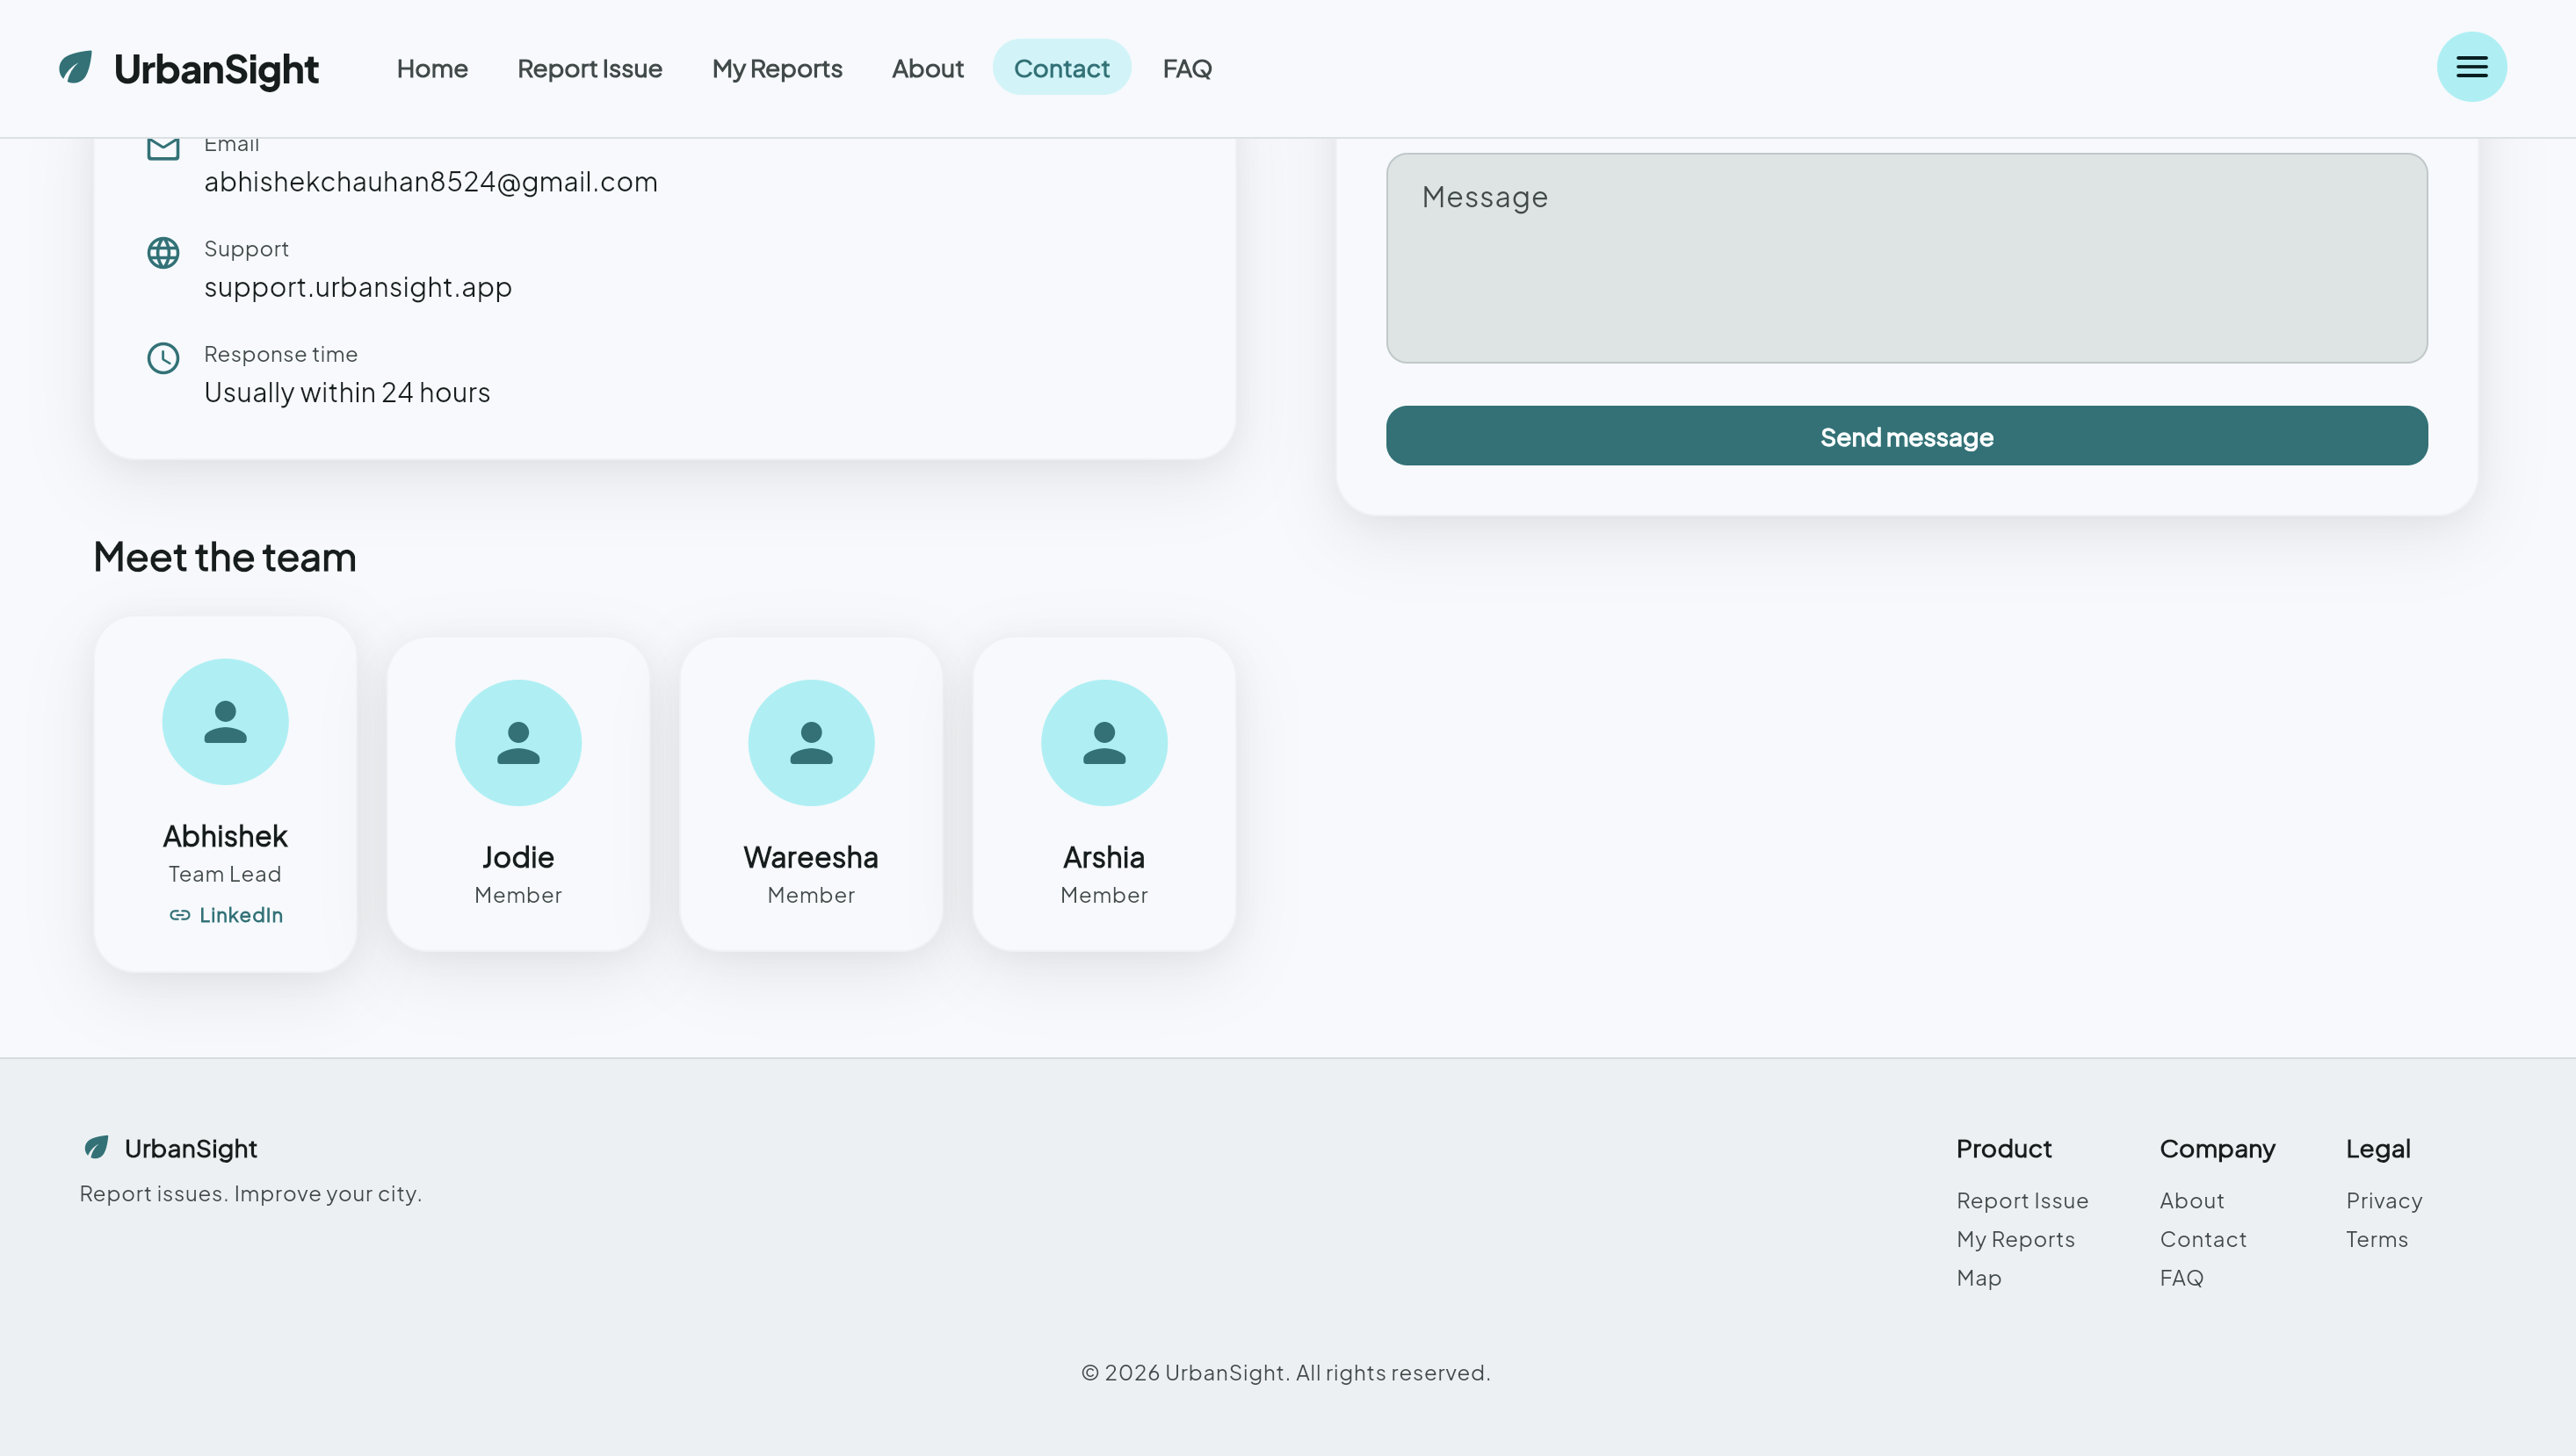Click Jodie's profile avatar

518,743
